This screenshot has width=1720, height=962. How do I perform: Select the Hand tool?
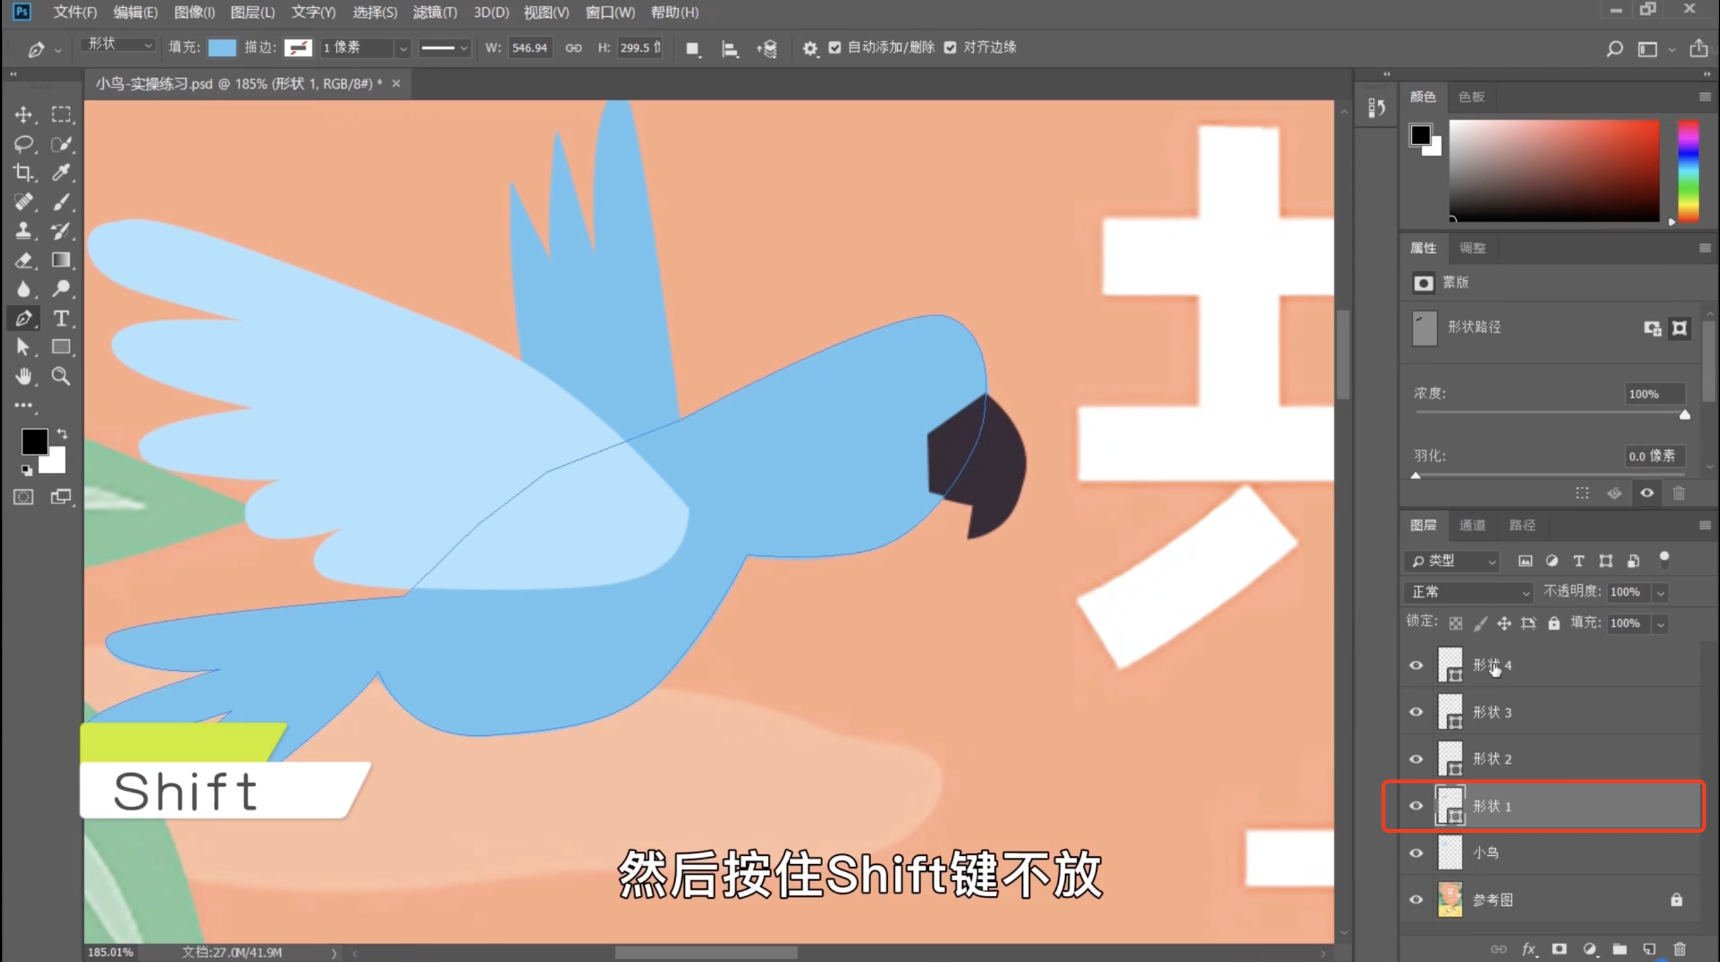[23, 377]
